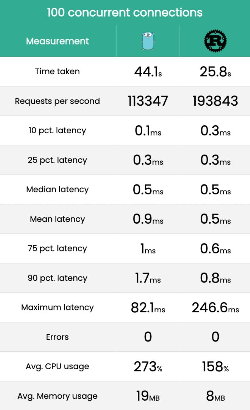Click the 113347 requests value
This screenshot has width=250, height=410.
148,101
